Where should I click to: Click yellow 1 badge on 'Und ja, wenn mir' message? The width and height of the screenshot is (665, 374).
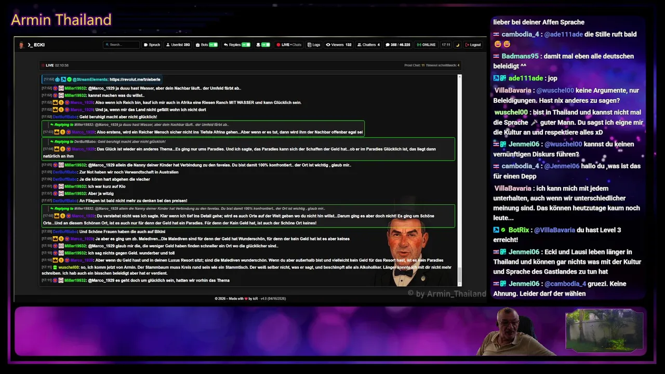(x=61, y=110)
